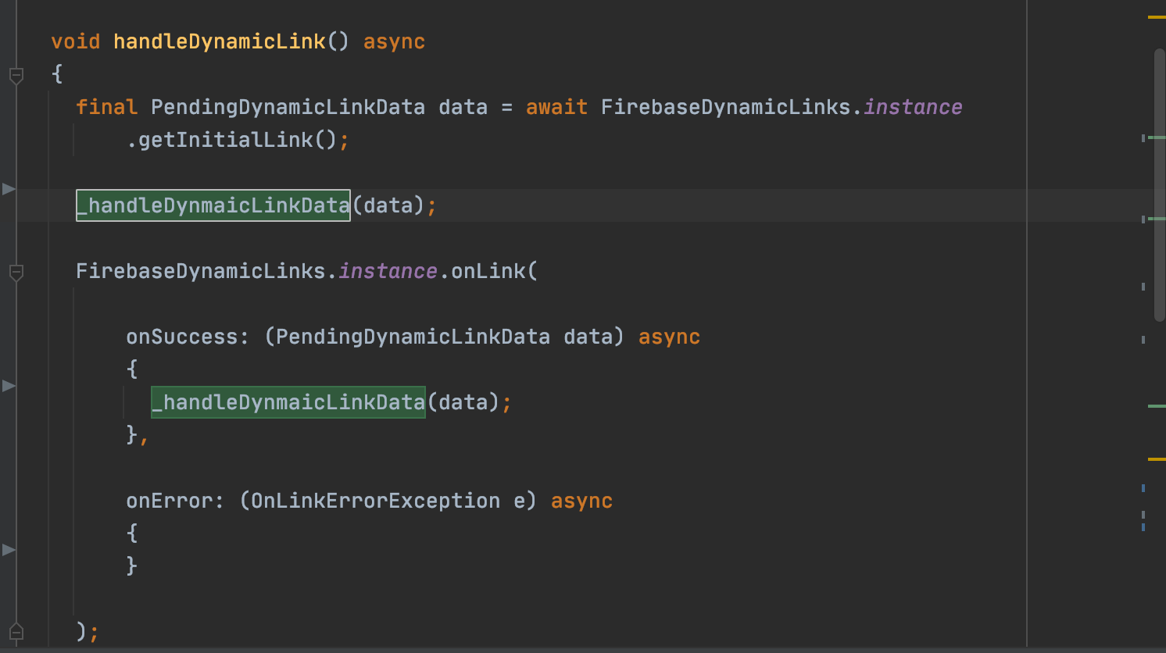This screenshot has height=653, width=1166.
Task: Click gutter arrow beside onSuccess _handleDynmaicLinkData call
Action: [x=9, y=385]
